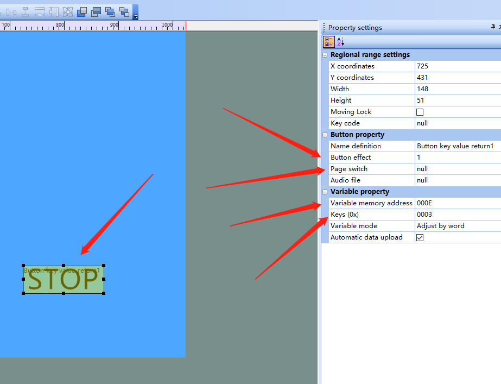Toggle the Moving Lock checkbox

point(420,112)
